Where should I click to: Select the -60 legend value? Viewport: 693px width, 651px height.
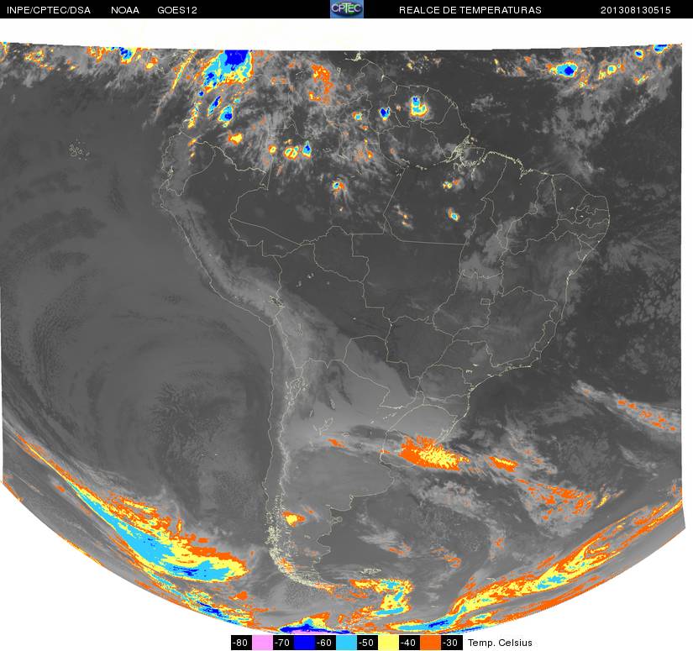(325, 643)
